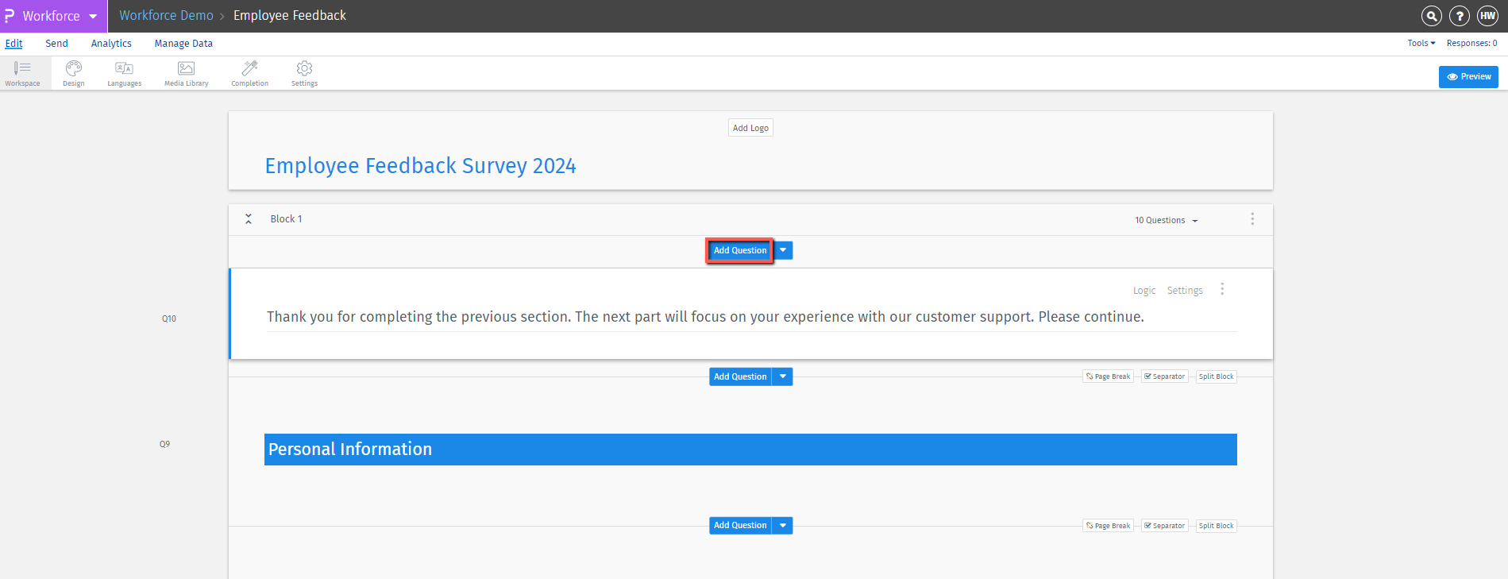1508x579 pixels.
Task: Insert Page Break below Q9
Action: pyautogui.click(x=1108, y=526)
